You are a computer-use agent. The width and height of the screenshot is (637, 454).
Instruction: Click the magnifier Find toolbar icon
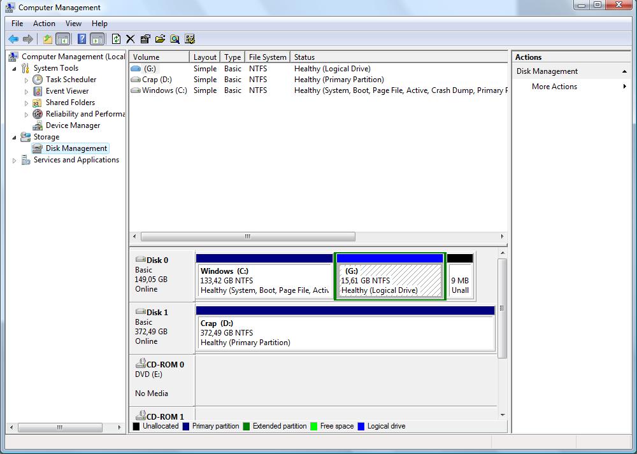(x=175, y=39)
